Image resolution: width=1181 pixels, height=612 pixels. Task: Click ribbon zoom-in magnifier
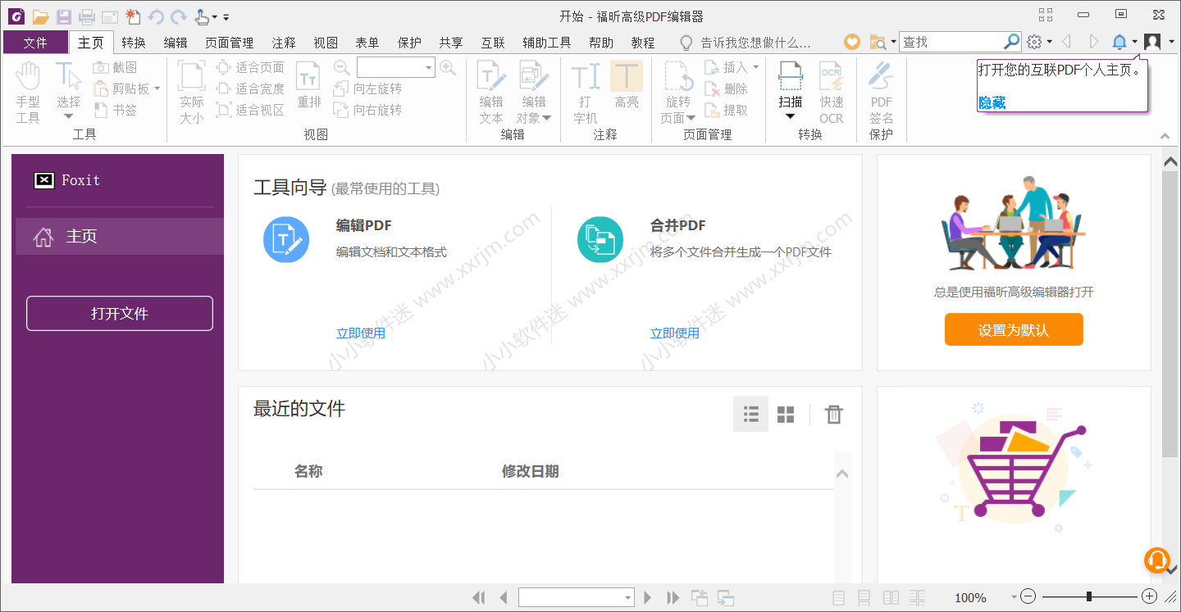point(448,67)
